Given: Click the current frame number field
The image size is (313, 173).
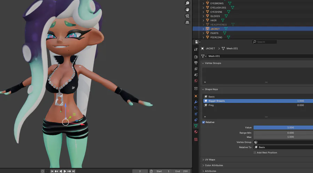Looking at the screenshot, I should [x=140, y=171].
